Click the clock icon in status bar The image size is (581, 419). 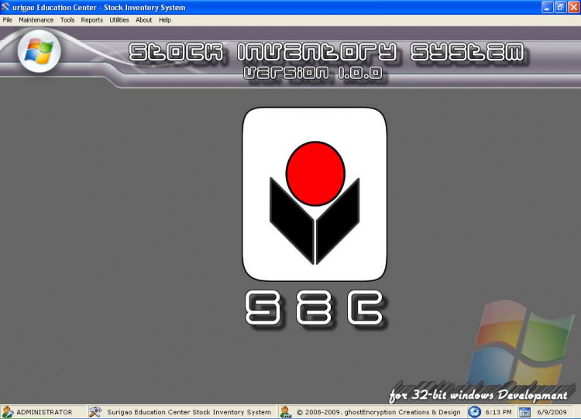coord(474,412)
